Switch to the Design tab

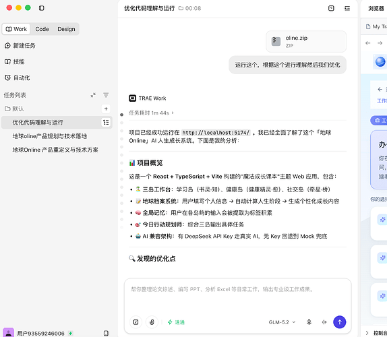(x=66, y=29)
